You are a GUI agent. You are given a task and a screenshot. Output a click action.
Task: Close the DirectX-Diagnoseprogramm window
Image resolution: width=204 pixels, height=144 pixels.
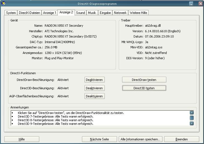[200, 4]
